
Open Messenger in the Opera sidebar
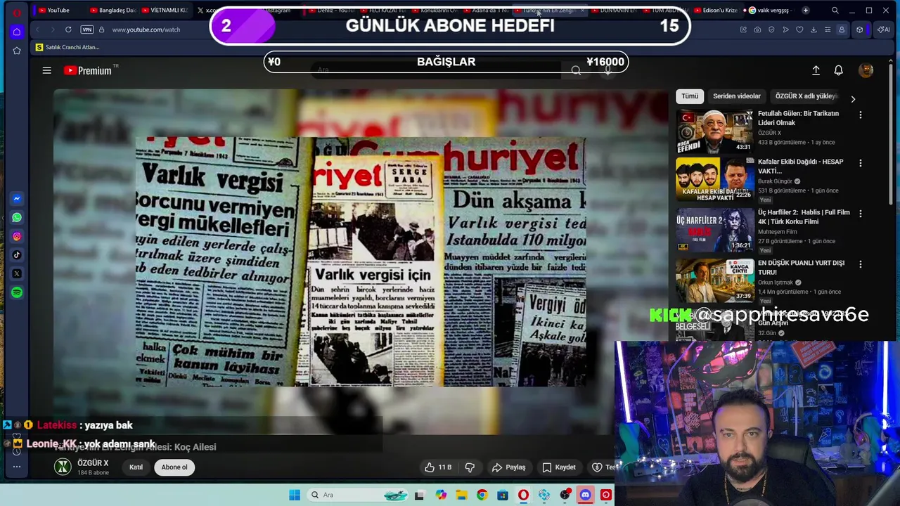pos(17,199)
